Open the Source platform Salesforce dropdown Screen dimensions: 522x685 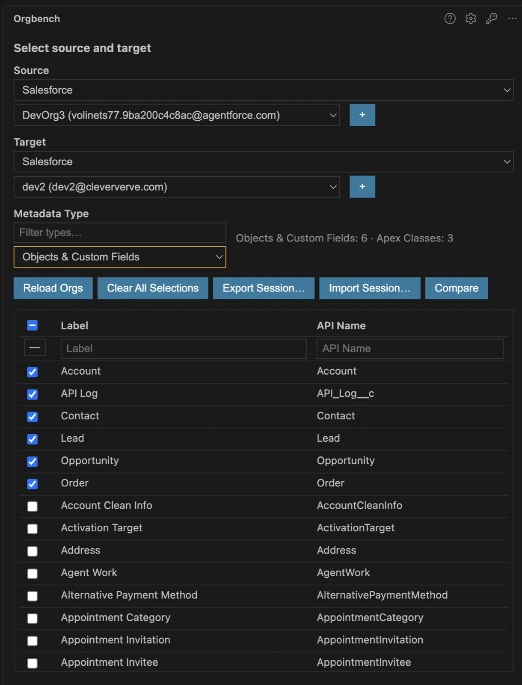coord(264,90)
